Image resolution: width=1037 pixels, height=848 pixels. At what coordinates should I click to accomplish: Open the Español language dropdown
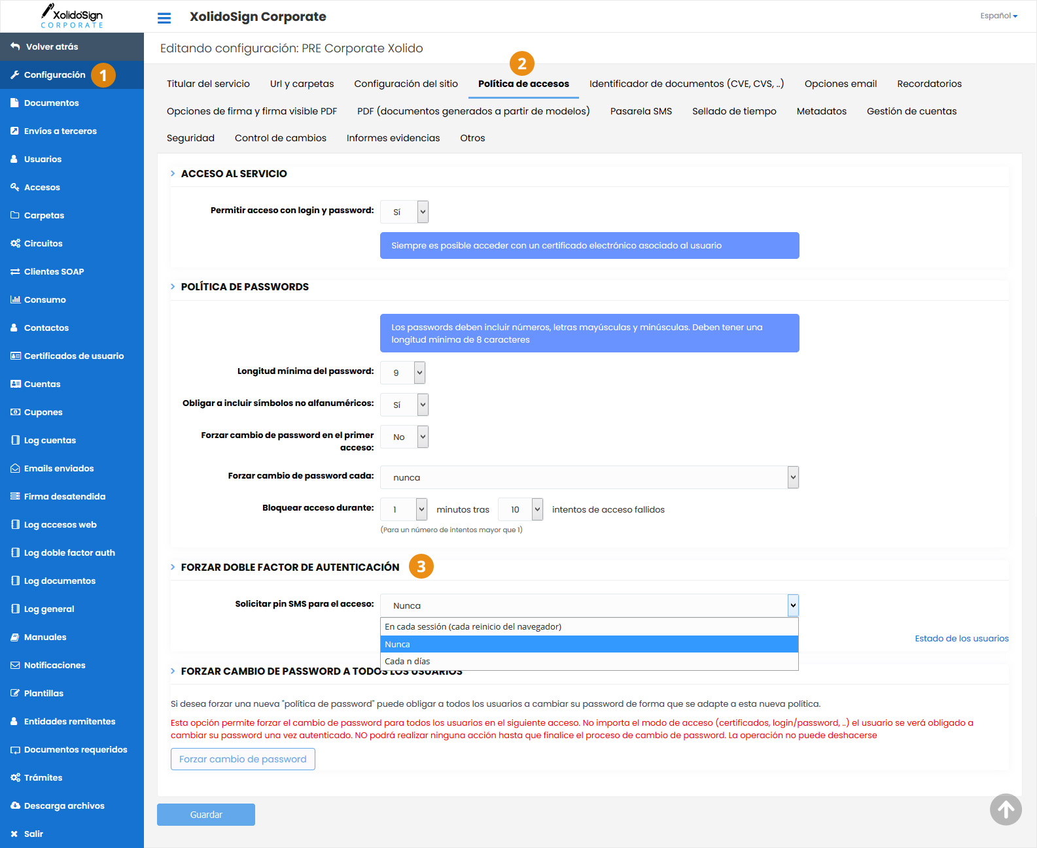(x=998, y=16)
